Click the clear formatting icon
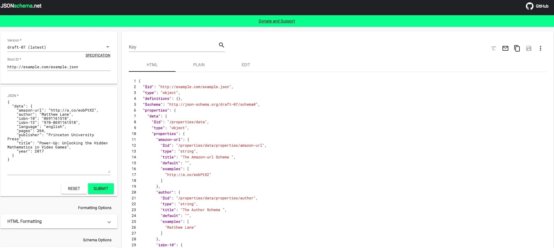Screen dimensions: 554x248 pyautogui.click(x=493, y=48)
